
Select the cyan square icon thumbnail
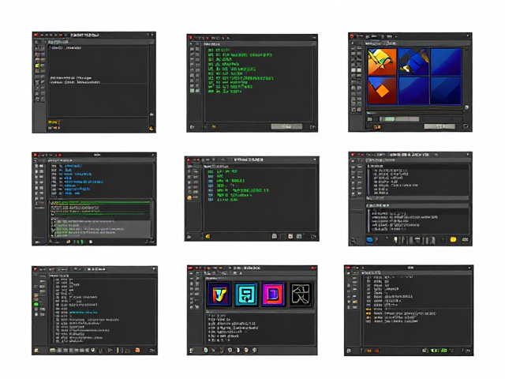pos(246,295)
